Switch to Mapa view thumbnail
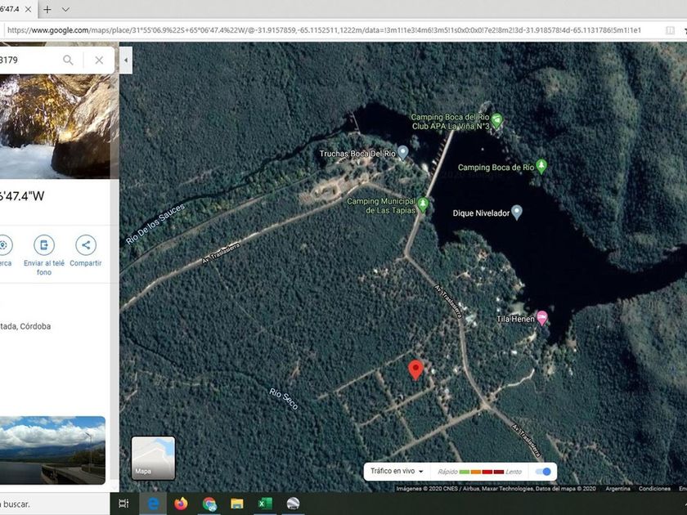Viewport: 687px width, 515px height. click(x=153, y=458)
